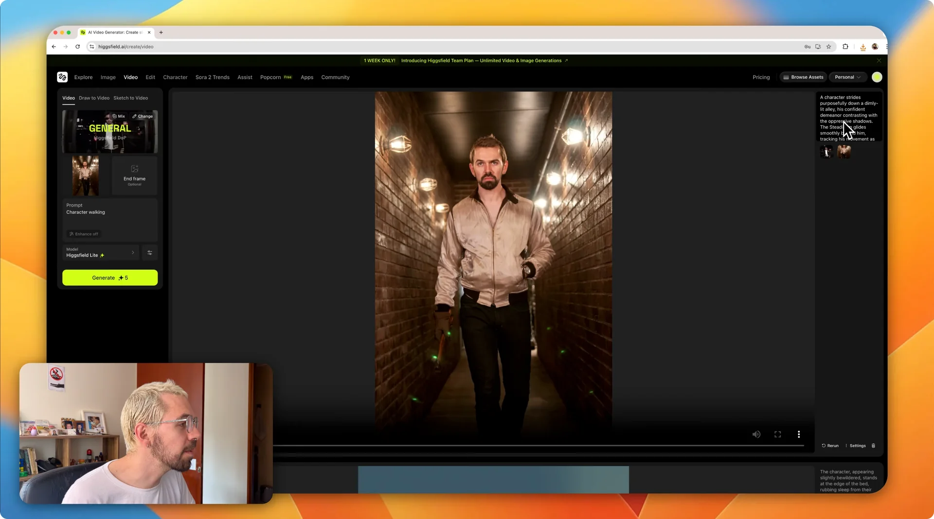Open the alley reference thumbnail under prompt
Viewport: 934px width, 519px height.
tap(844, 152)
